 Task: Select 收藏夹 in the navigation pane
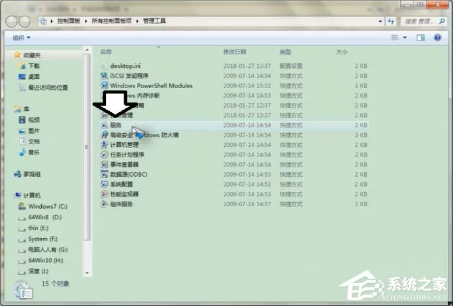(x=32, y=55)
